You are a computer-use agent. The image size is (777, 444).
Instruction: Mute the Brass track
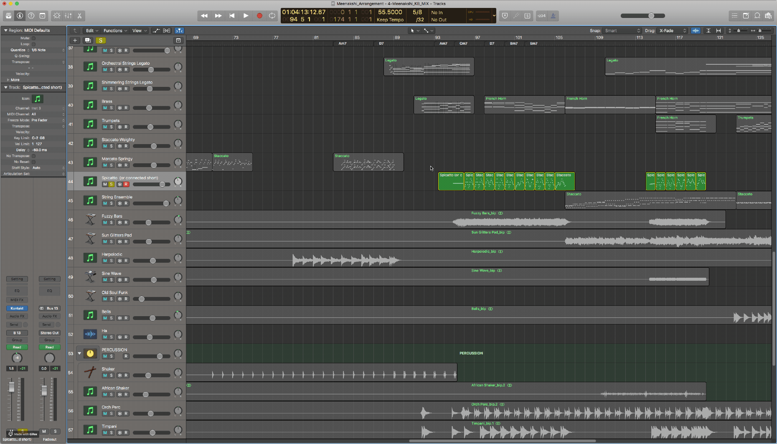105,108
